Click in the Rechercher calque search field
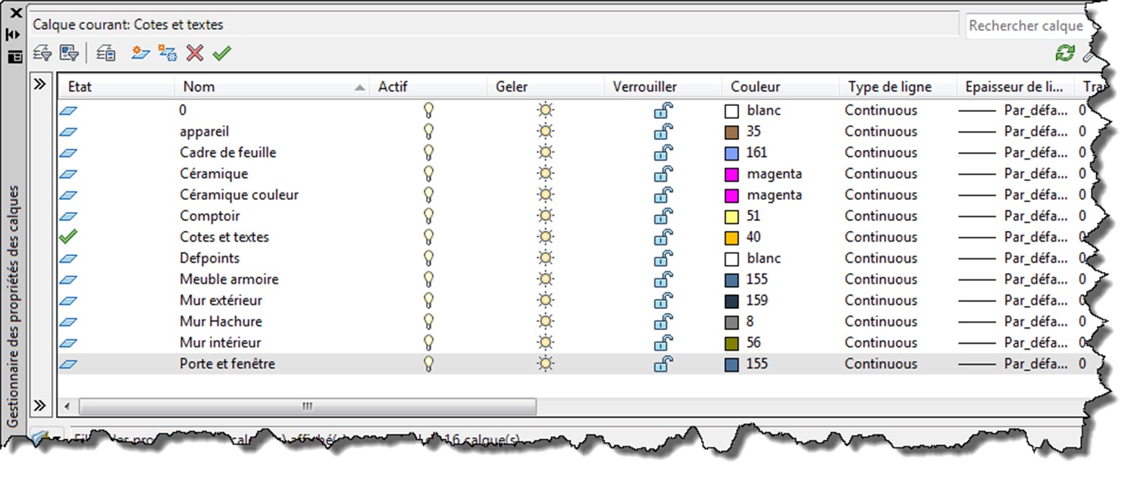The height and width of the screenshot is (480, 1137). tap(1027, 26)
